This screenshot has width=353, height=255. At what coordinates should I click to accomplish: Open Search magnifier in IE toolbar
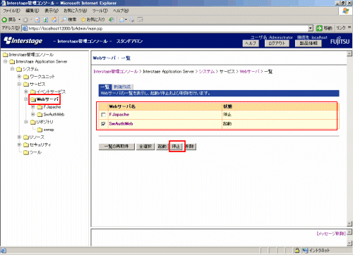[64, 20]
